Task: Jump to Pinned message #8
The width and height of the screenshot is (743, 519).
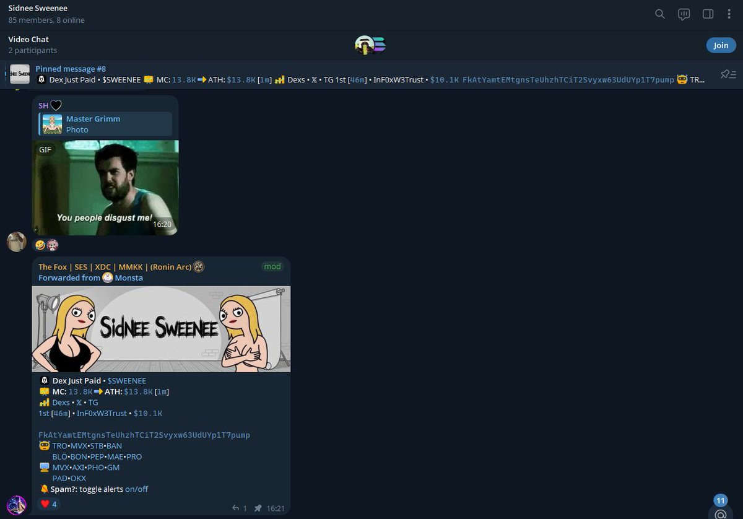Action: pos(71,69)
